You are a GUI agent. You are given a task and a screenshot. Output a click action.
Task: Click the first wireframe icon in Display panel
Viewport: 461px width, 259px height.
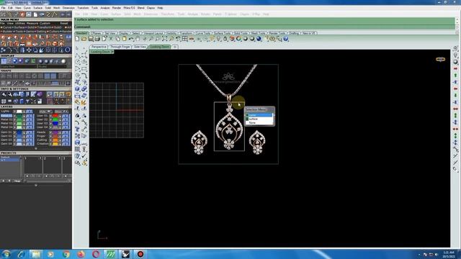pyautogui.click(x=4, y=61)
